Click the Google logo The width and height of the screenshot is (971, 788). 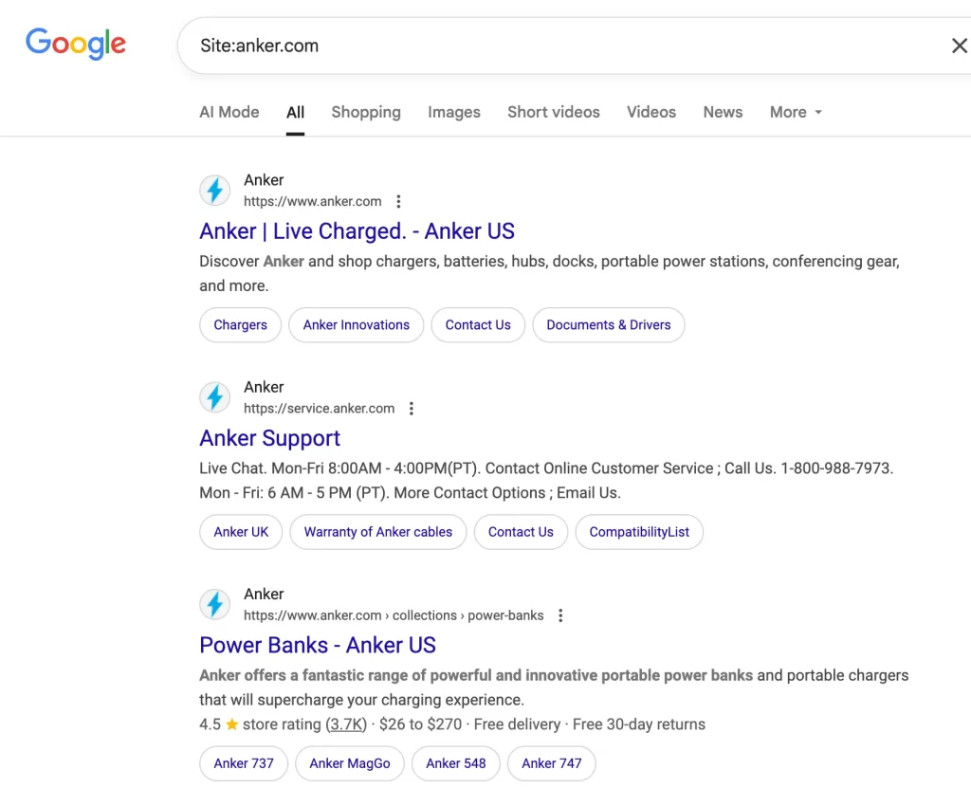pos(76,44)
